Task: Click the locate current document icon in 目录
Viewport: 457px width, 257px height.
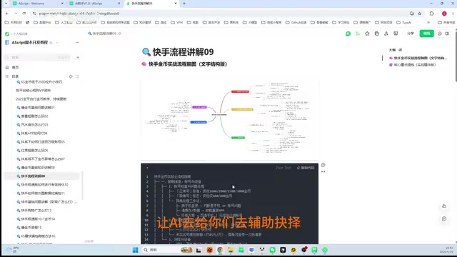Action: (x=71, y=76)
